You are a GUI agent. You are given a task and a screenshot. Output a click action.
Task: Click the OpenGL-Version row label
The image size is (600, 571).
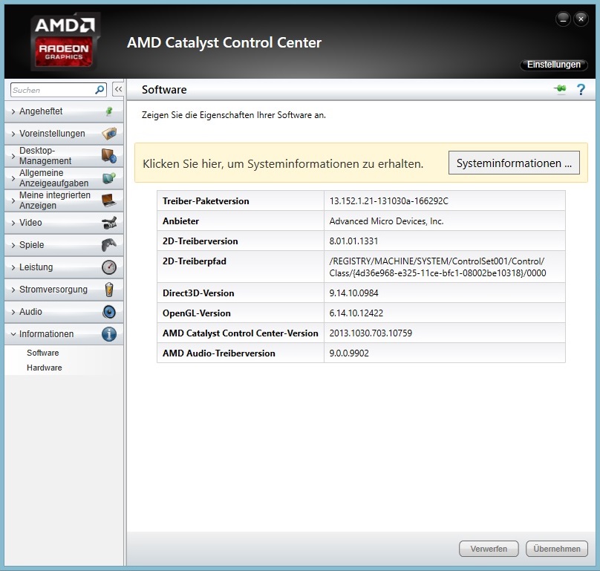coord(196,313)
